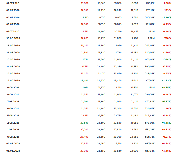Click price 22,270
The image size is (177, 155).
point(84,73)
